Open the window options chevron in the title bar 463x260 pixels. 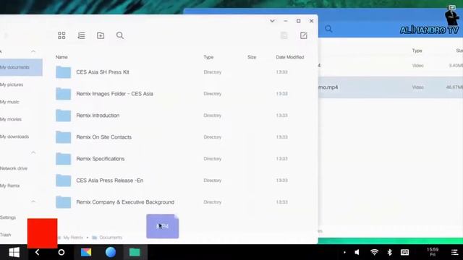(x=272, y=21)
